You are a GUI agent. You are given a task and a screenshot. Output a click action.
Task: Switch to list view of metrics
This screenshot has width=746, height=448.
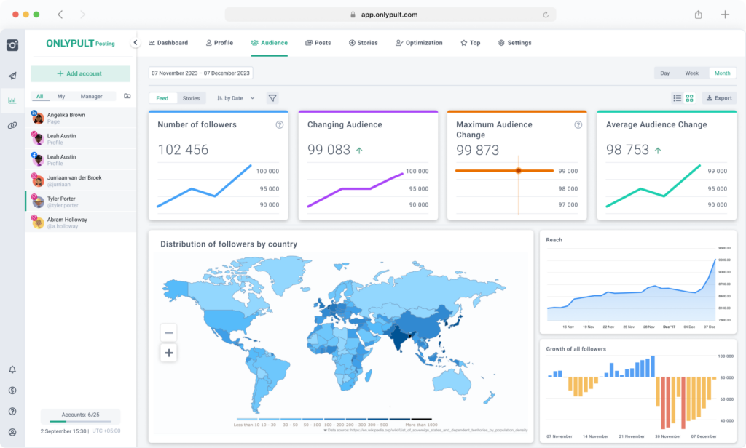[676, 97]
